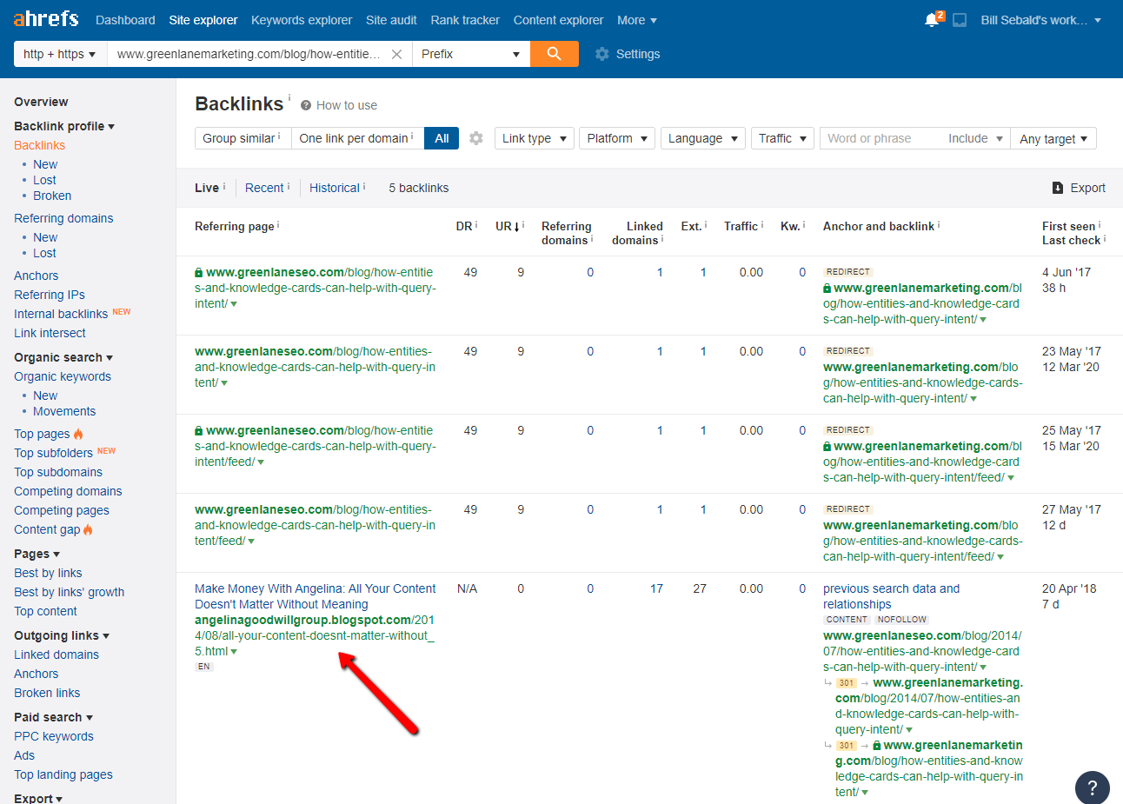Open the Traffic filter dropdown

point(782,138)
